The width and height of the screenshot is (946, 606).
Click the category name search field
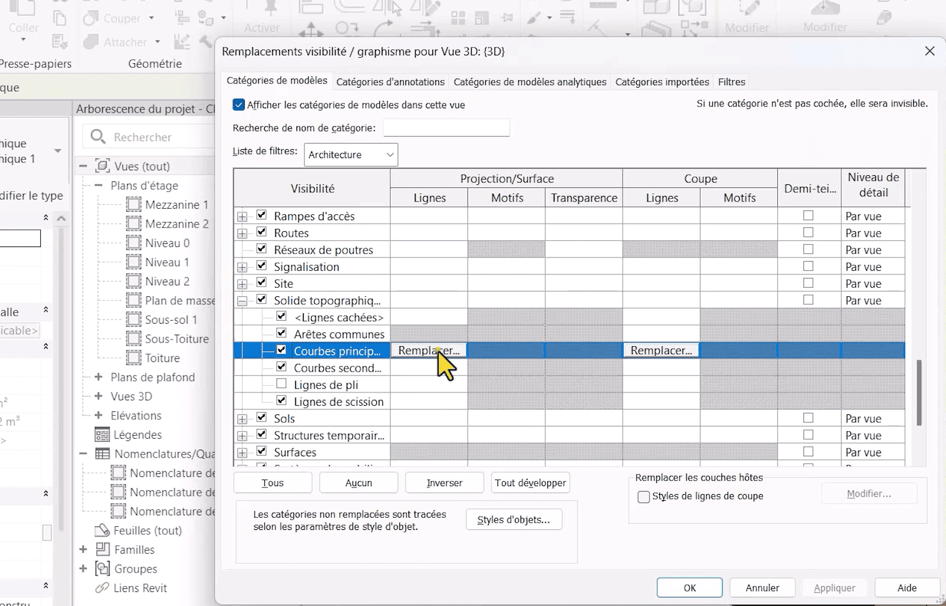[446, 128]
